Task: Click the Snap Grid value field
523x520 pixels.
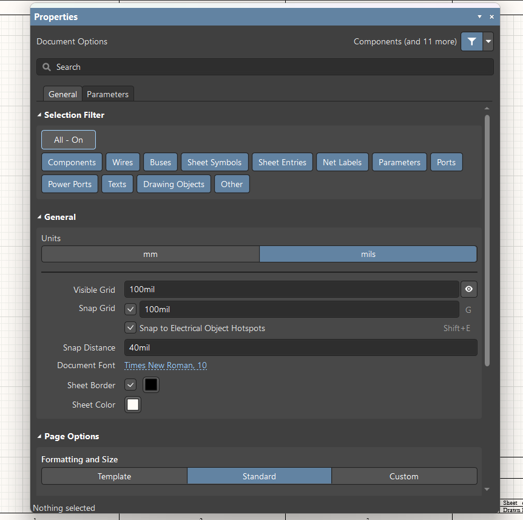Action: tap(299, 309)
